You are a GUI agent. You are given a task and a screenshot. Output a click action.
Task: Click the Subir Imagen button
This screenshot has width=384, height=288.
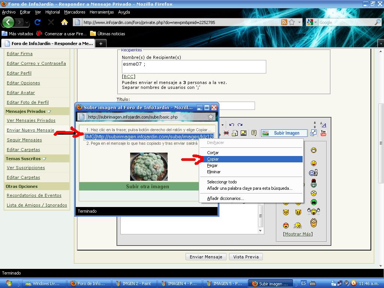pyautogui.click(x=284, y=133)
